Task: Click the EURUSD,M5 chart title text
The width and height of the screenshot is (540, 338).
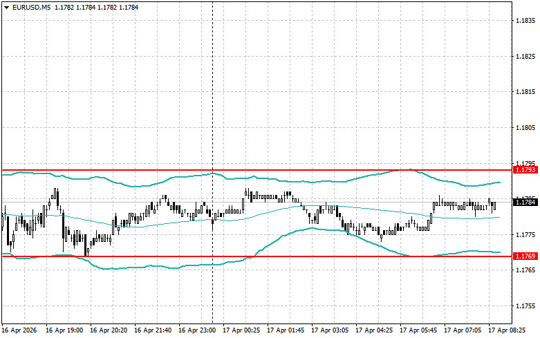Action: [31, 7]
